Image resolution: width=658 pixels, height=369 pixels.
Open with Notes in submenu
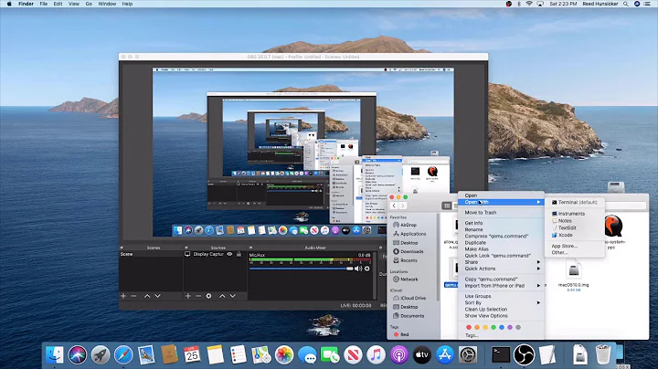[x=561, y=220]
